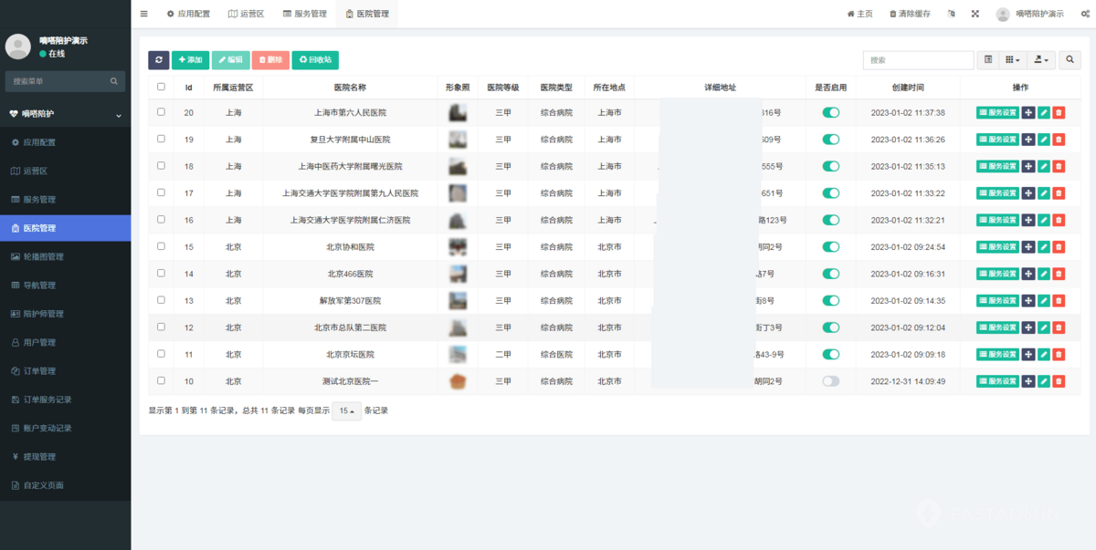1096x550 pixels.
Task: Edit 上海交通大学医学院附属仁济医院 with pencil icon
Action: pos(1044,220)
